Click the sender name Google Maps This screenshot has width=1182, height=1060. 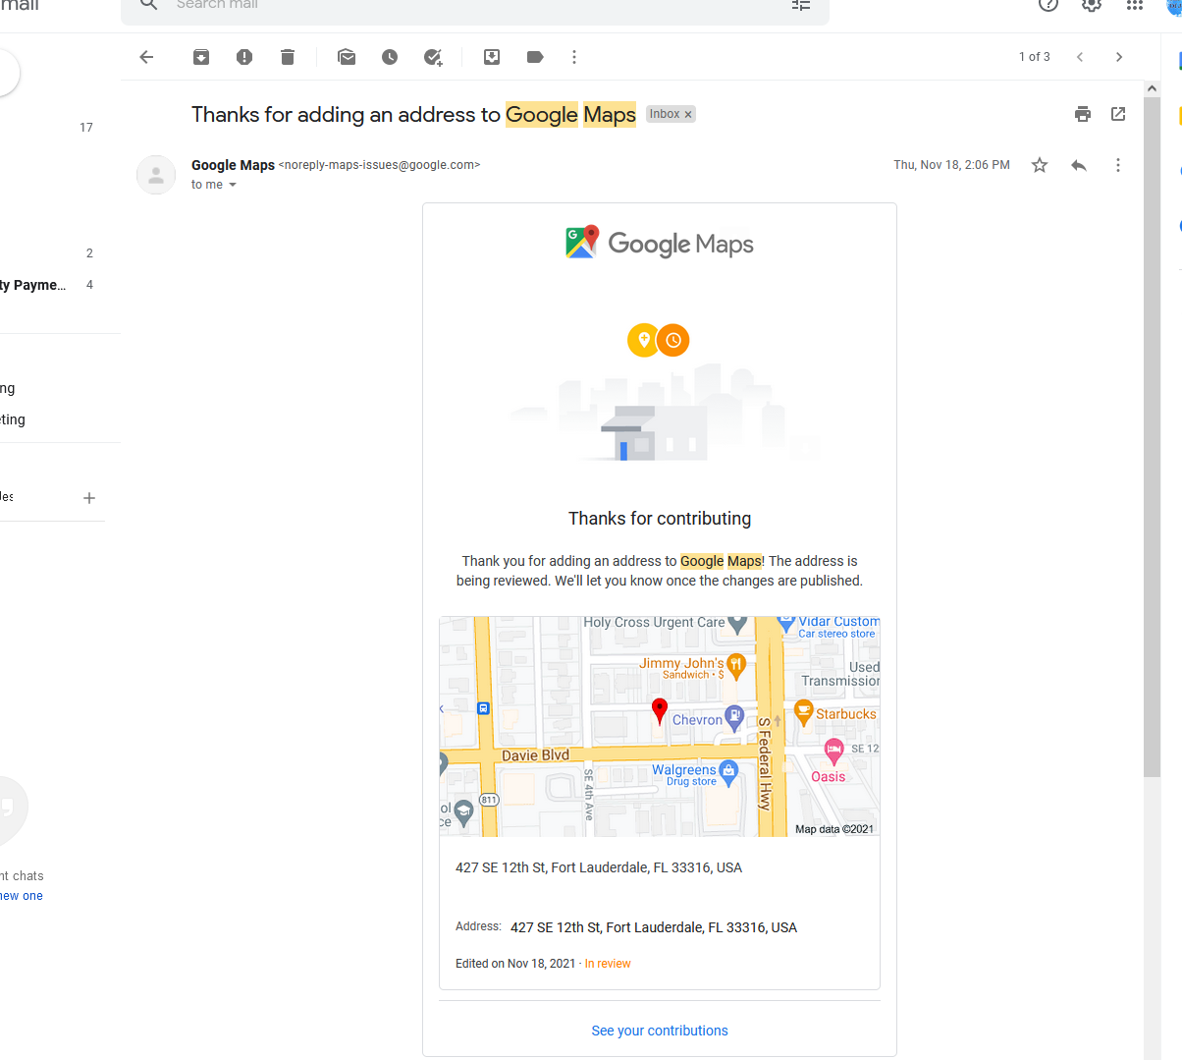[233, 165]
